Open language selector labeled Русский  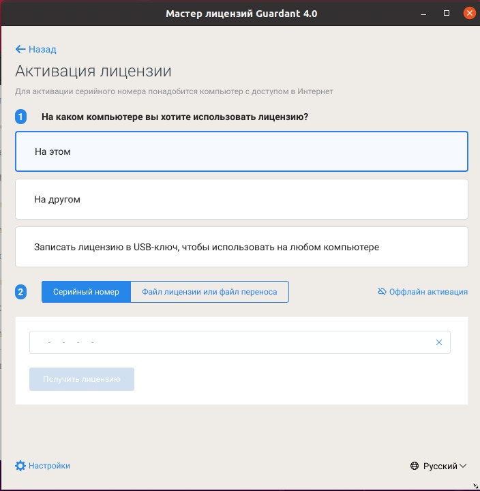[x=438, y=466]
